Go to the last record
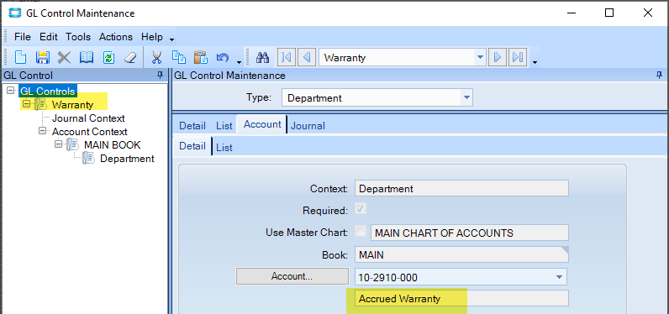The height and width of the screenshot is (314, 669). point(518,57)
